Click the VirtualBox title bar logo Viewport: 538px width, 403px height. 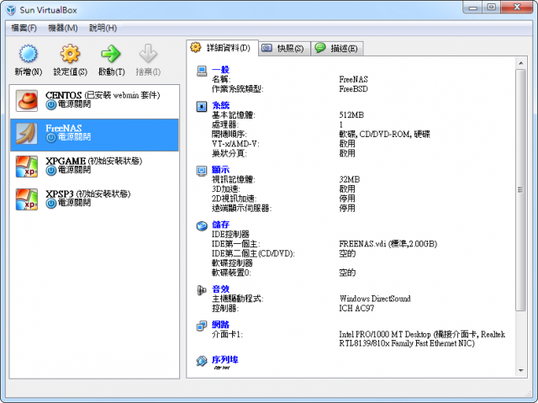(x=11, y=10)
